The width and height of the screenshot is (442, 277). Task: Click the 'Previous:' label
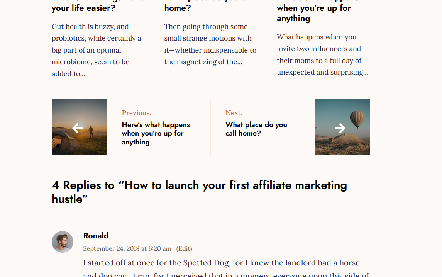coord(136,113)
